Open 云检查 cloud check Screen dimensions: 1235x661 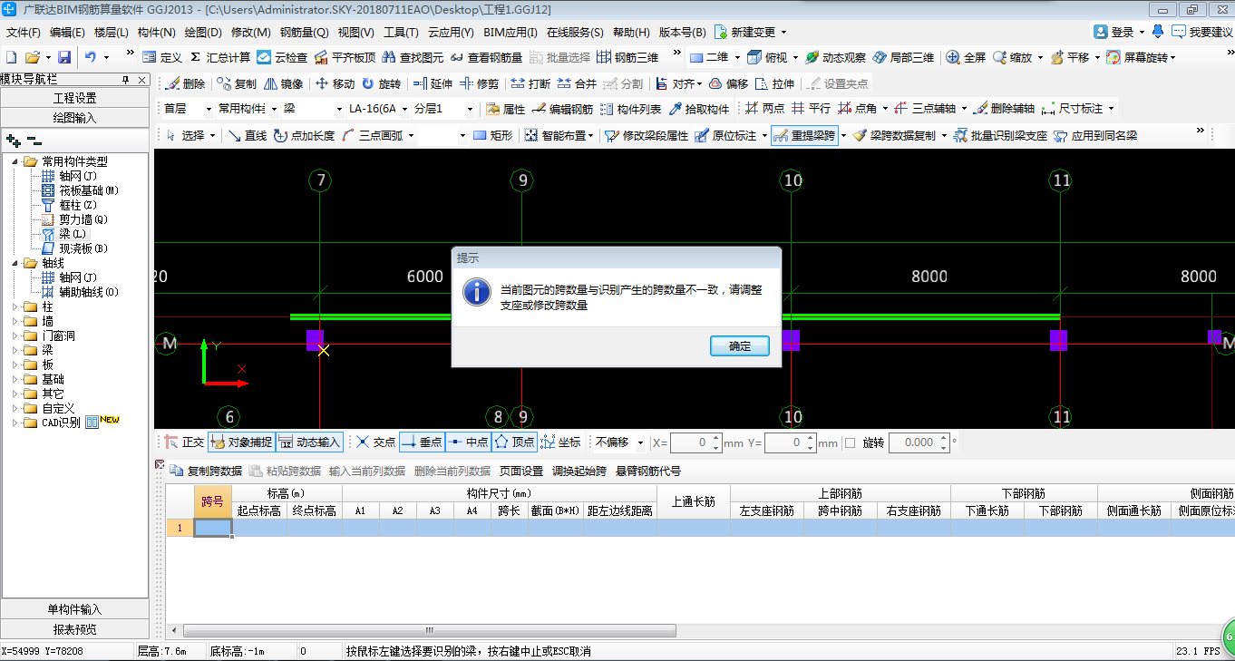(x=282, y=57)
